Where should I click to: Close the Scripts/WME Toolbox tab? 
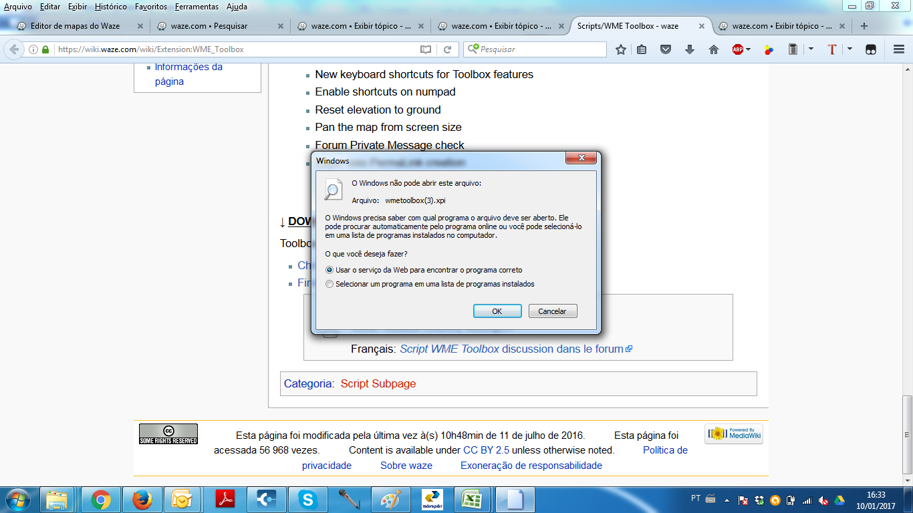point(702,26)
